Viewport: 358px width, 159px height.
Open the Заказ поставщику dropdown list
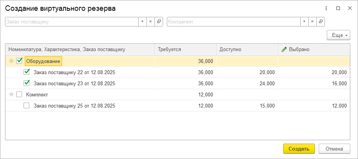pyautogui.click(x=142, y=22)
